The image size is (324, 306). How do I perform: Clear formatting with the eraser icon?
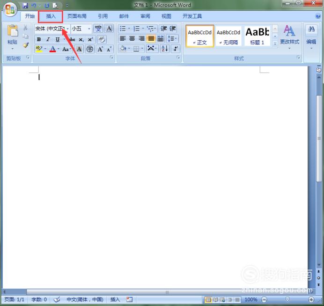point(101,39)
